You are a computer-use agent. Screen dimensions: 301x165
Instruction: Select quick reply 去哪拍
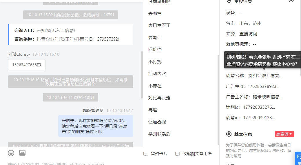(x=155, y=14)
